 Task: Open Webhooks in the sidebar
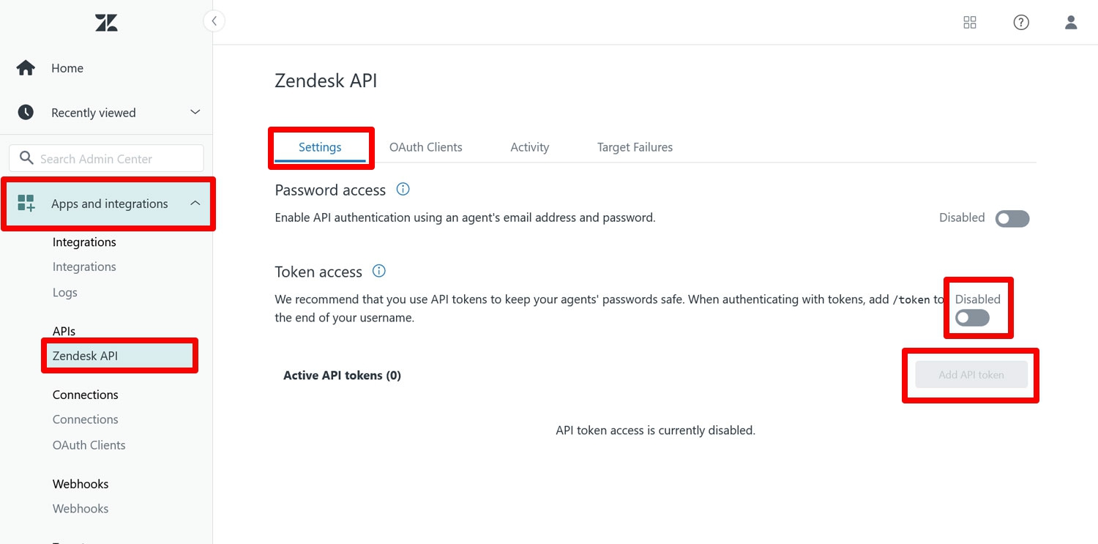point(81,509)
